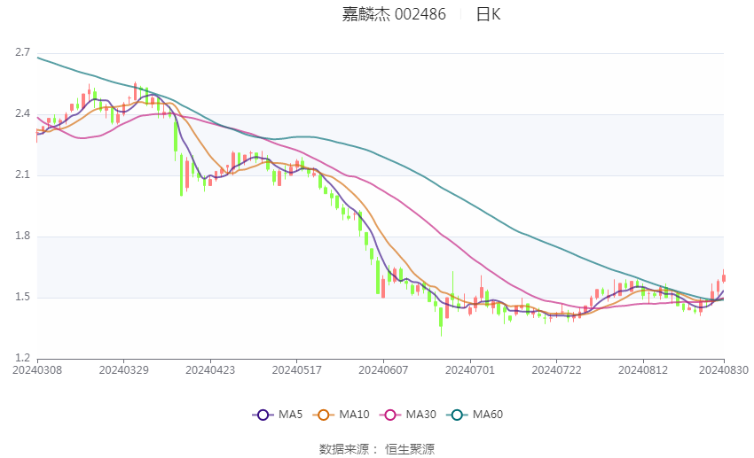Click the 20240607 date axis label
Image resolution: width=754 pixels, height=458 pixels.
pyautogui.click(x=383, y=370)
